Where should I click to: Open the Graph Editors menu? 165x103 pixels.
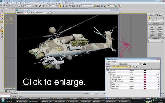pos(47,3)
